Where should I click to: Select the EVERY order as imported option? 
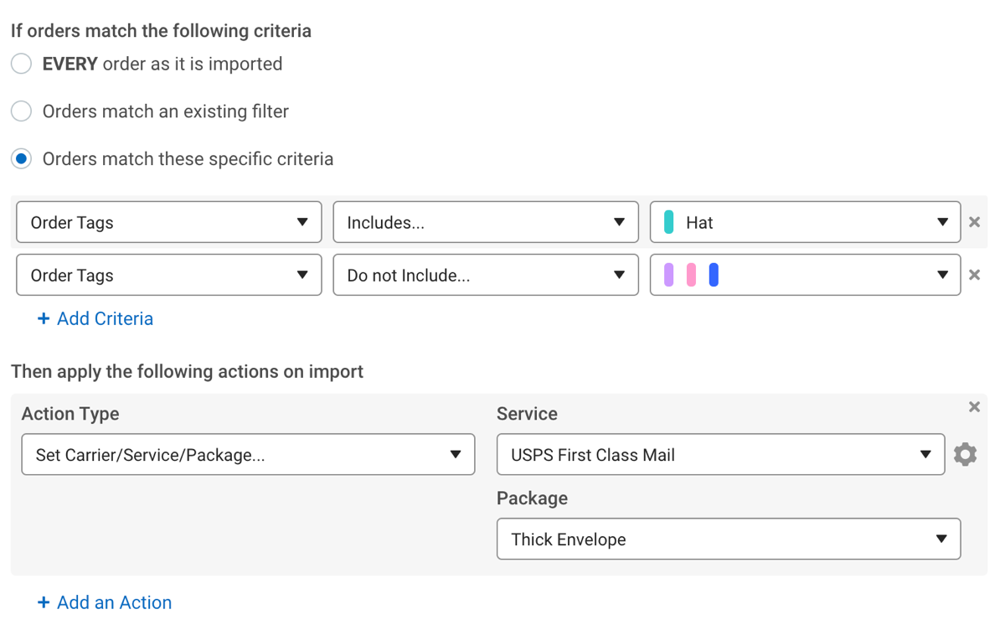(21, 63)
